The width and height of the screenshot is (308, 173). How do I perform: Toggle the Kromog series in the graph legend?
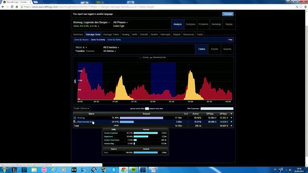pyautogui.click(x=144, y=57)
